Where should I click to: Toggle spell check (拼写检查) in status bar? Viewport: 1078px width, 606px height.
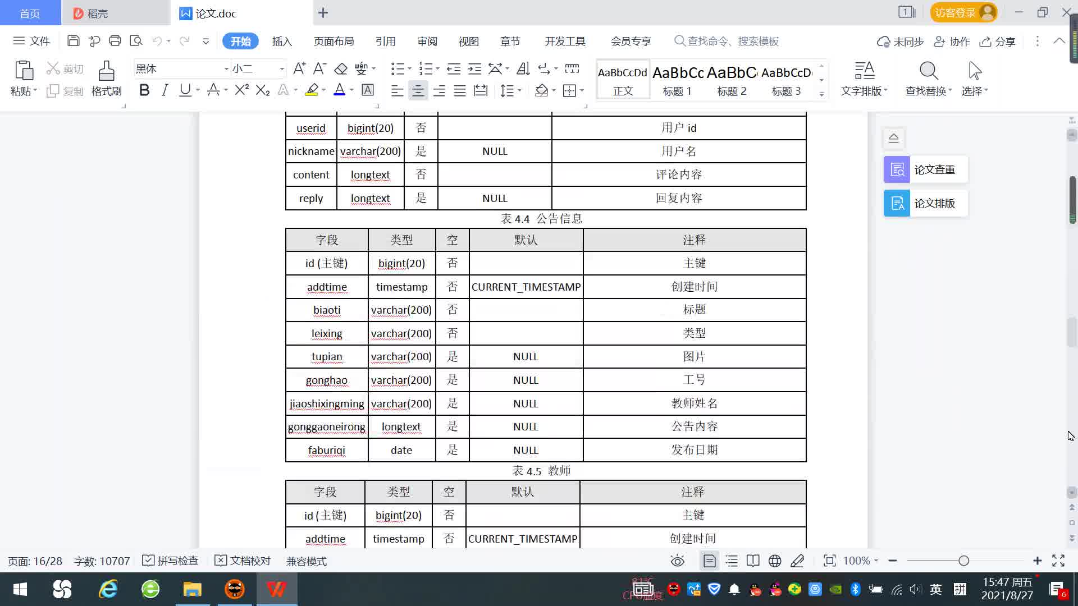[x=170, y=561]
